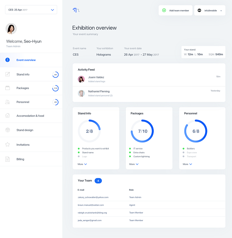The width and height of the screenshot is (232, 238).
Task: Open the Invitations menu item
Action: tap(23, 144)
